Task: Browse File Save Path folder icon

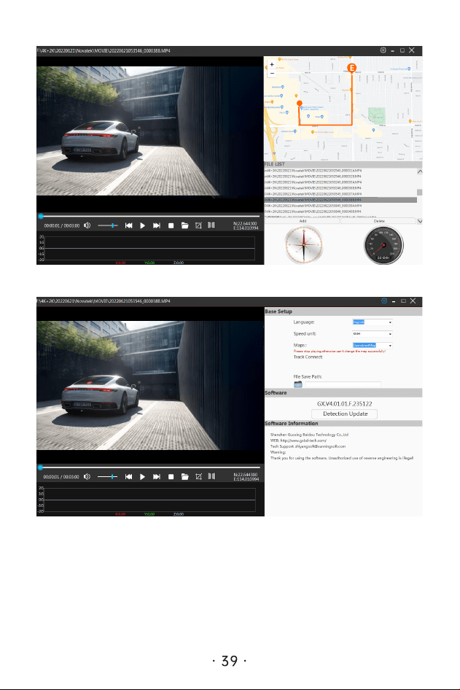Action: click(x=298, y=384)
